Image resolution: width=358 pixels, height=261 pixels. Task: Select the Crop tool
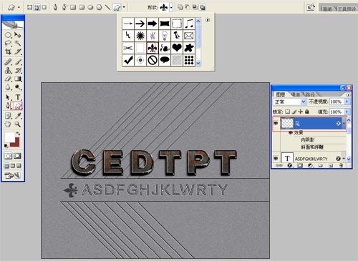[8, 51]
